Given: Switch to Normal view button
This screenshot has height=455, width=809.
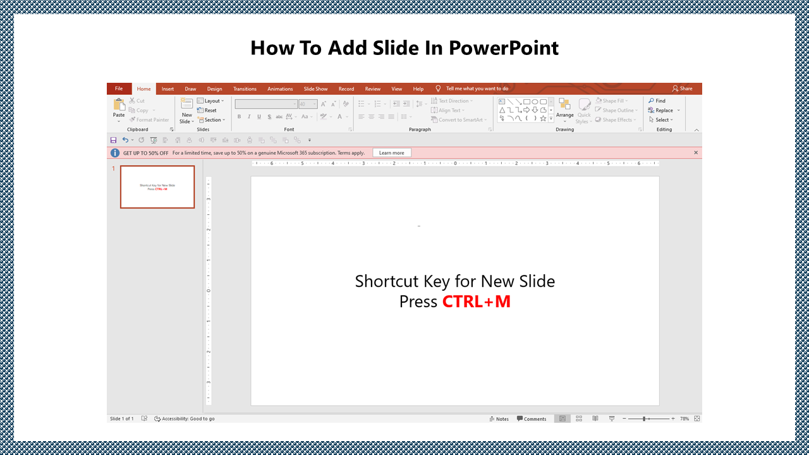Looking at the screenshot, I should [563, 418].
